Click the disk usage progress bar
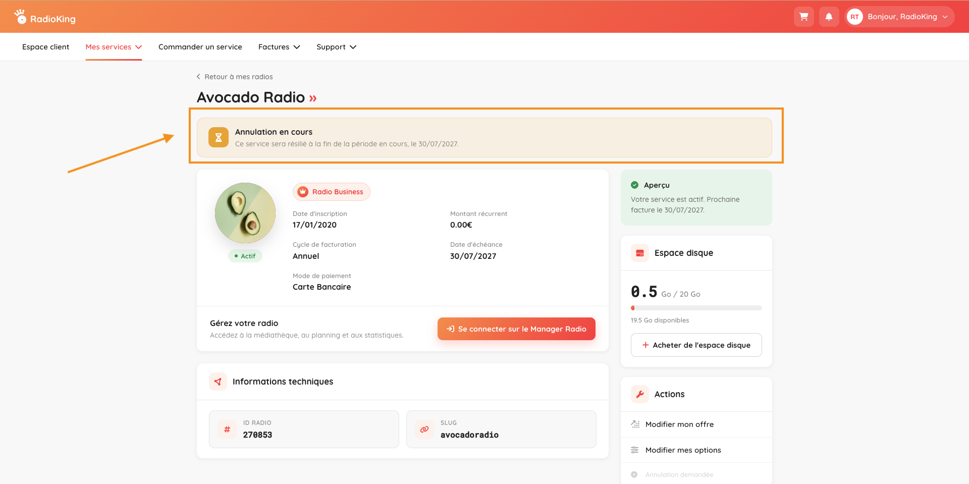The height and width of the screenshot is (484, 969). (x=696, y=308)
